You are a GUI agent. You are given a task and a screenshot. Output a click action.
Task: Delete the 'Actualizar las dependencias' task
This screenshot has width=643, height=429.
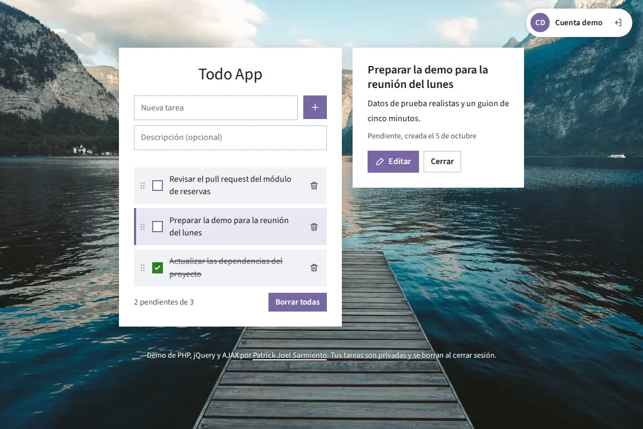[x=314, y=268]
